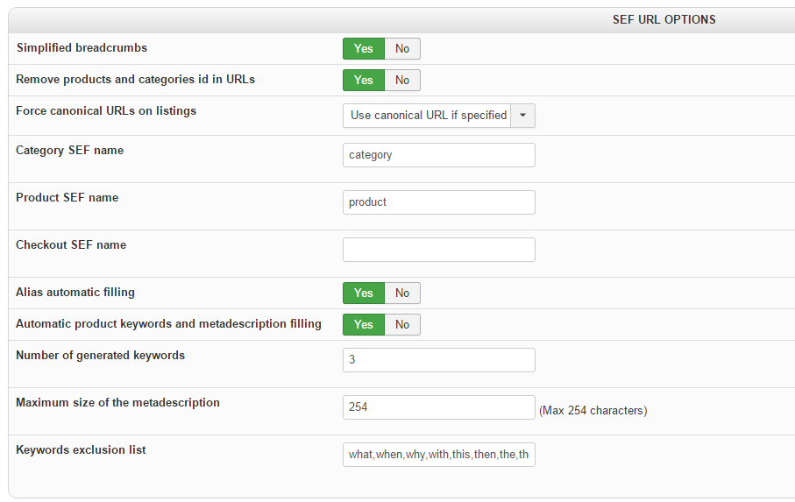
Task: Click 'Use canonical URL if specified' combo box
Action: pos(428,116)
